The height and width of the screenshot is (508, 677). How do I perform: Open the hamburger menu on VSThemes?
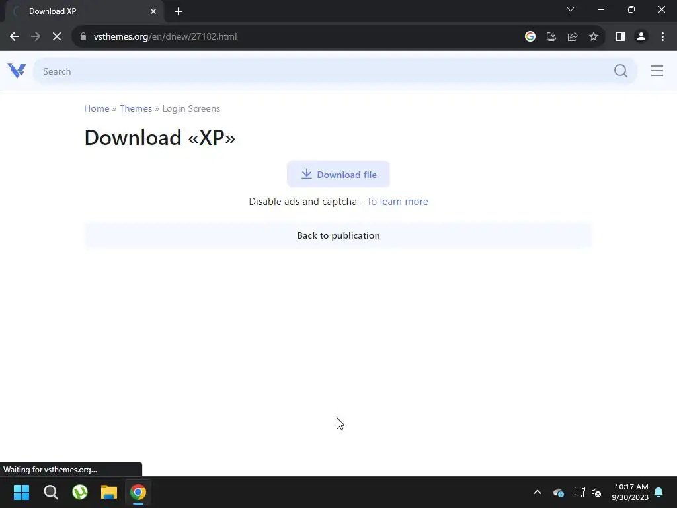tap(657, 71)
